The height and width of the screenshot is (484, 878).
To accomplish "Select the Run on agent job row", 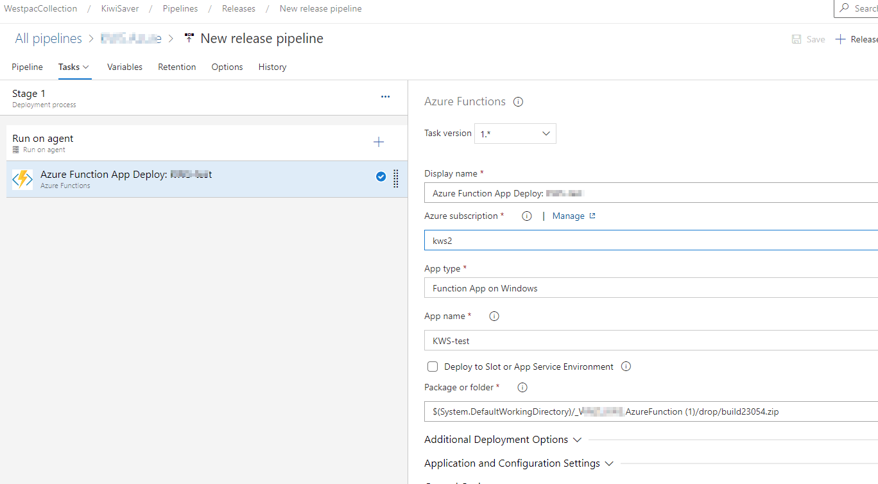I will tap(207, 143).
